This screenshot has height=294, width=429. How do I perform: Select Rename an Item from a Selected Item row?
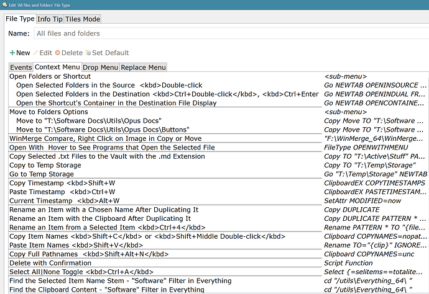coord(219,228)
